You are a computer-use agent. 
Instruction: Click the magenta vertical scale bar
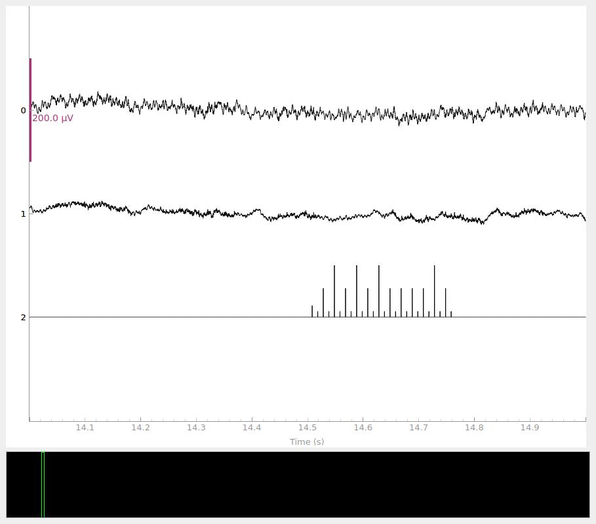tap(30, 110)
